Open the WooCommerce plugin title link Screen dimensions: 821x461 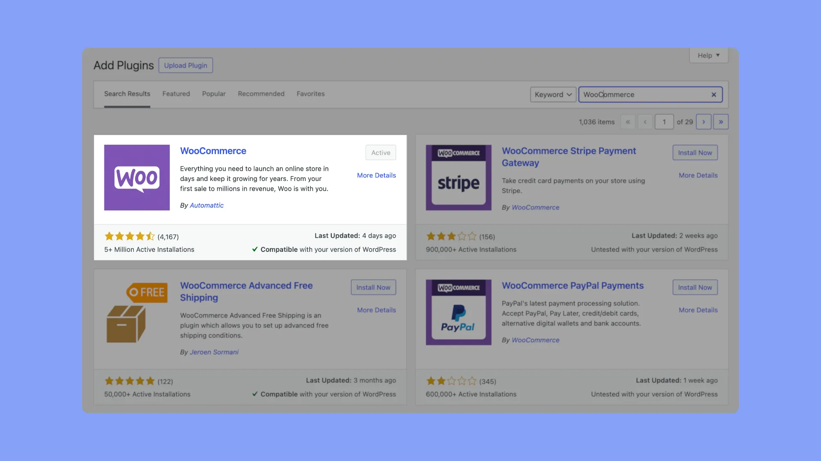coord(213,151)
